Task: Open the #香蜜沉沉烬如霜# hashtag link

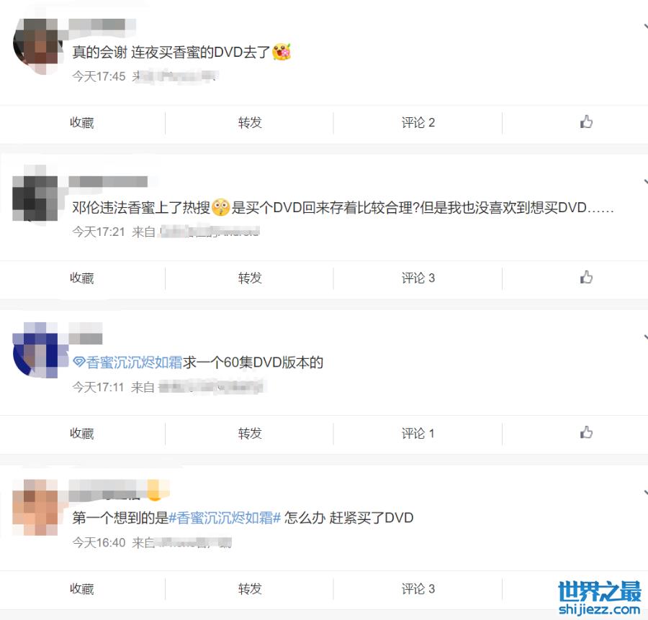Action: coord(225,518)
